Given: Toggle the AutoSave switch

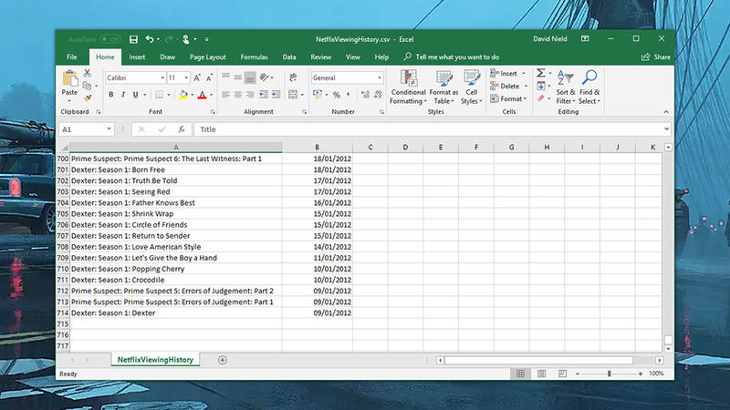Looking at the screenshot, I should [109, 39].
